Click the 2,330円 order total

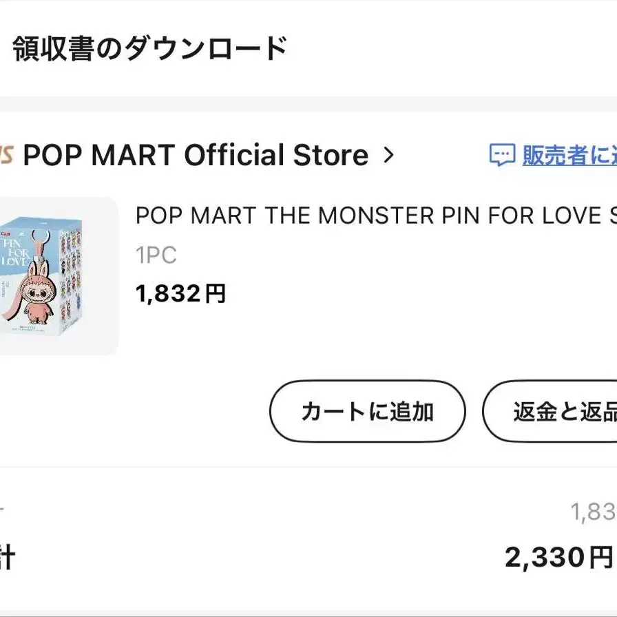click(558, 557)
